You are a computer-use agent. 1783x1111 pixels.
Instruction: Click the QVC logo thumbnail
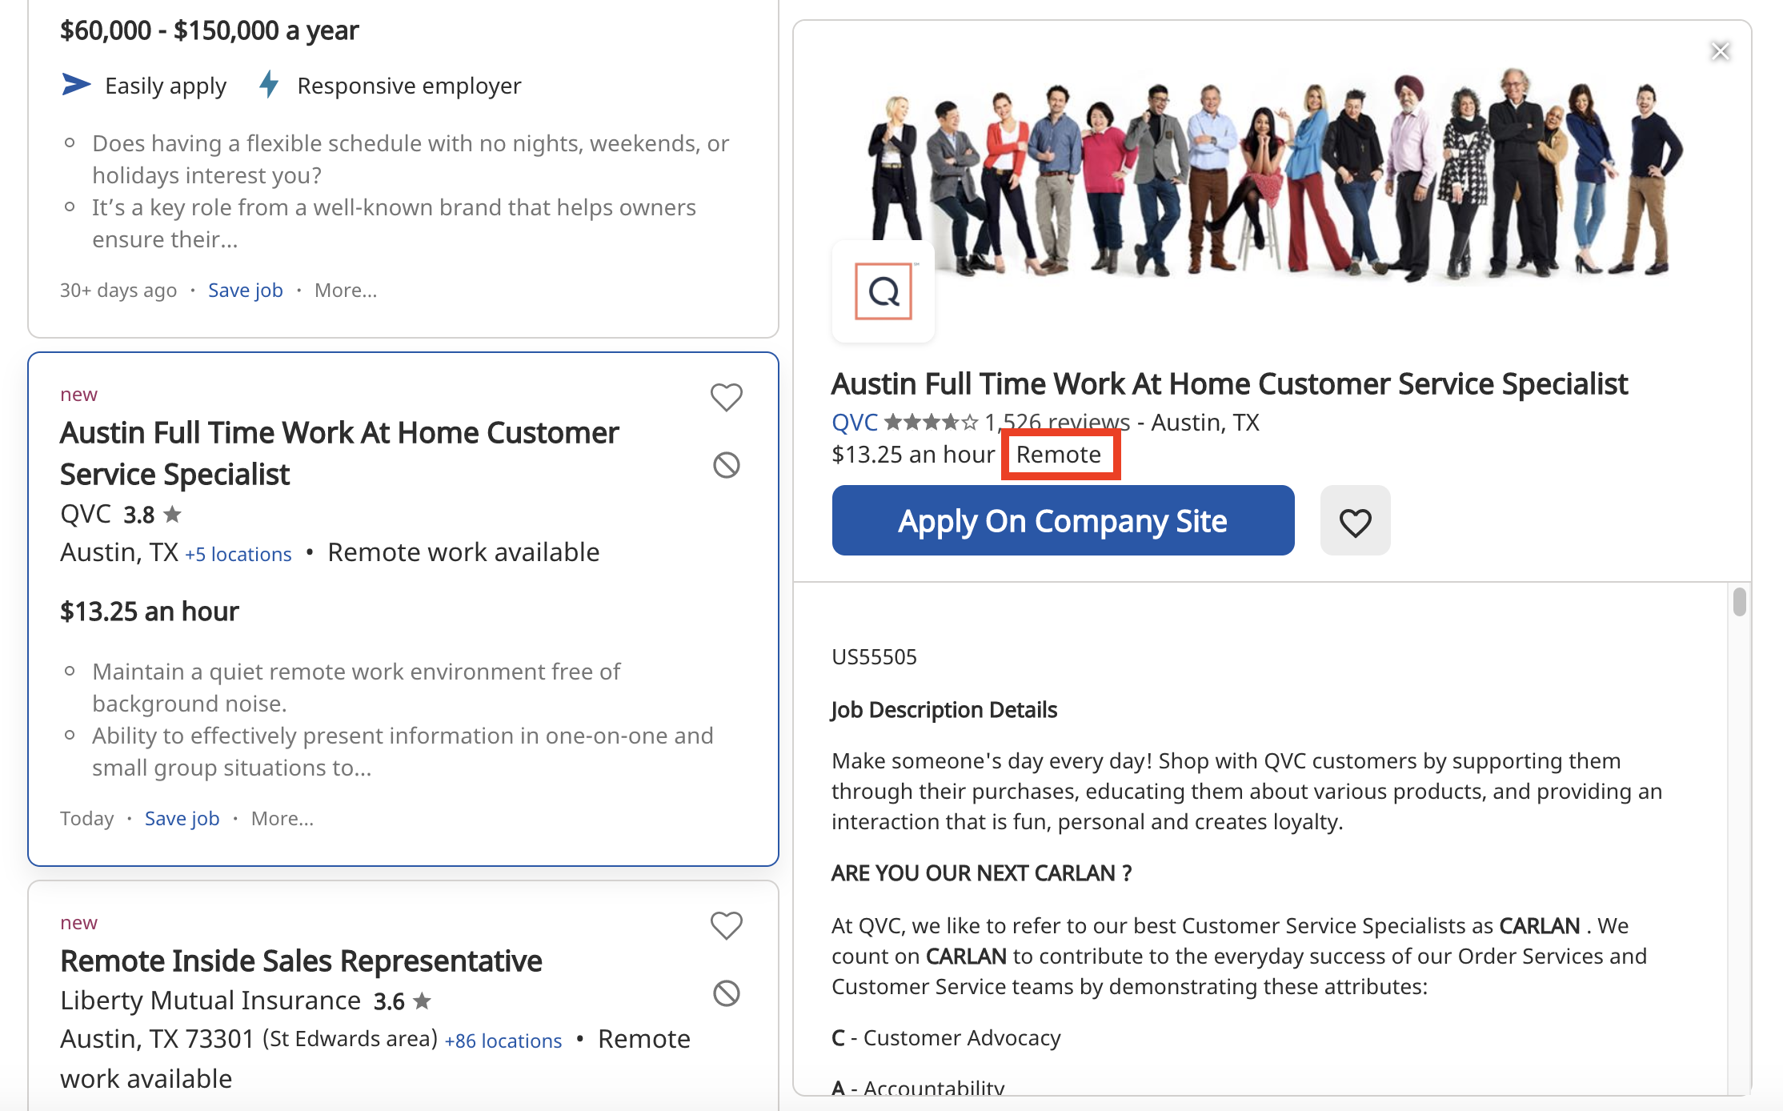(883, 291)
